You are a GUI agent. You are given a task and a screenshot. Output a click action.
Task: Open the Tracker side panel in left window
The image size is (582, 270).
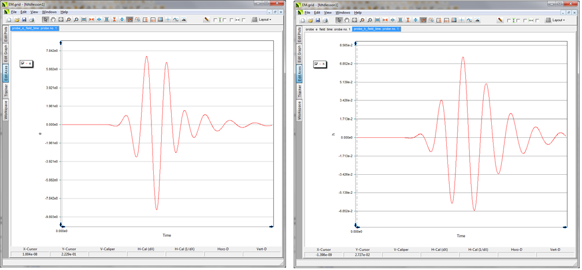(x=6, y=89)
